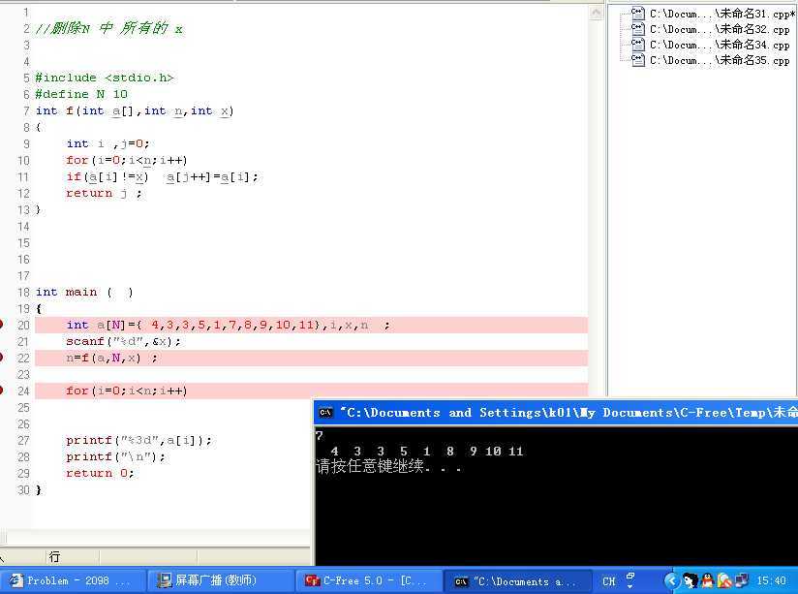Click the file icon beside 未命名35.cpp
This screenshot has width=798, height=594.
click(637, 60)
